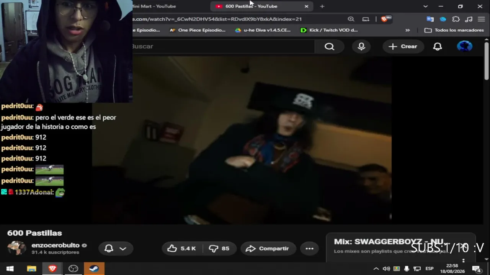
Task: Switch to the Mini Mart YouTube tab
Action: 153,6
